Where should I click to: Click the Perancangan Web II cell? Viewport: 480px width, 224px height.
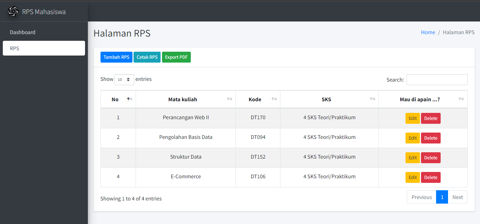[186, 117]
